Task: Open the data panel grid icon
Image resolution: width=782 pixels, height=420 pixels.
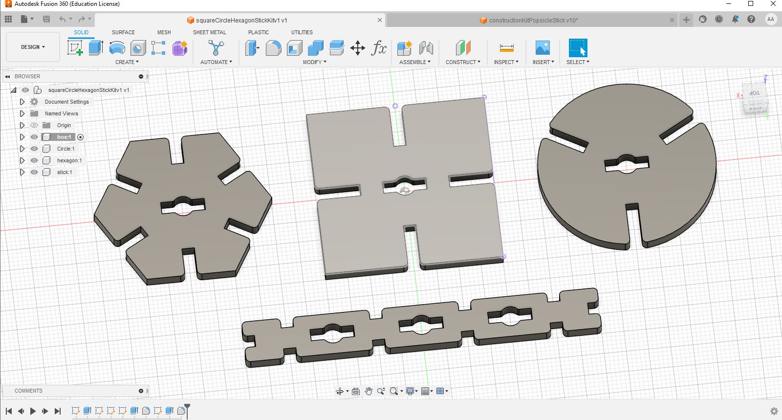Action: click(8, 19)
